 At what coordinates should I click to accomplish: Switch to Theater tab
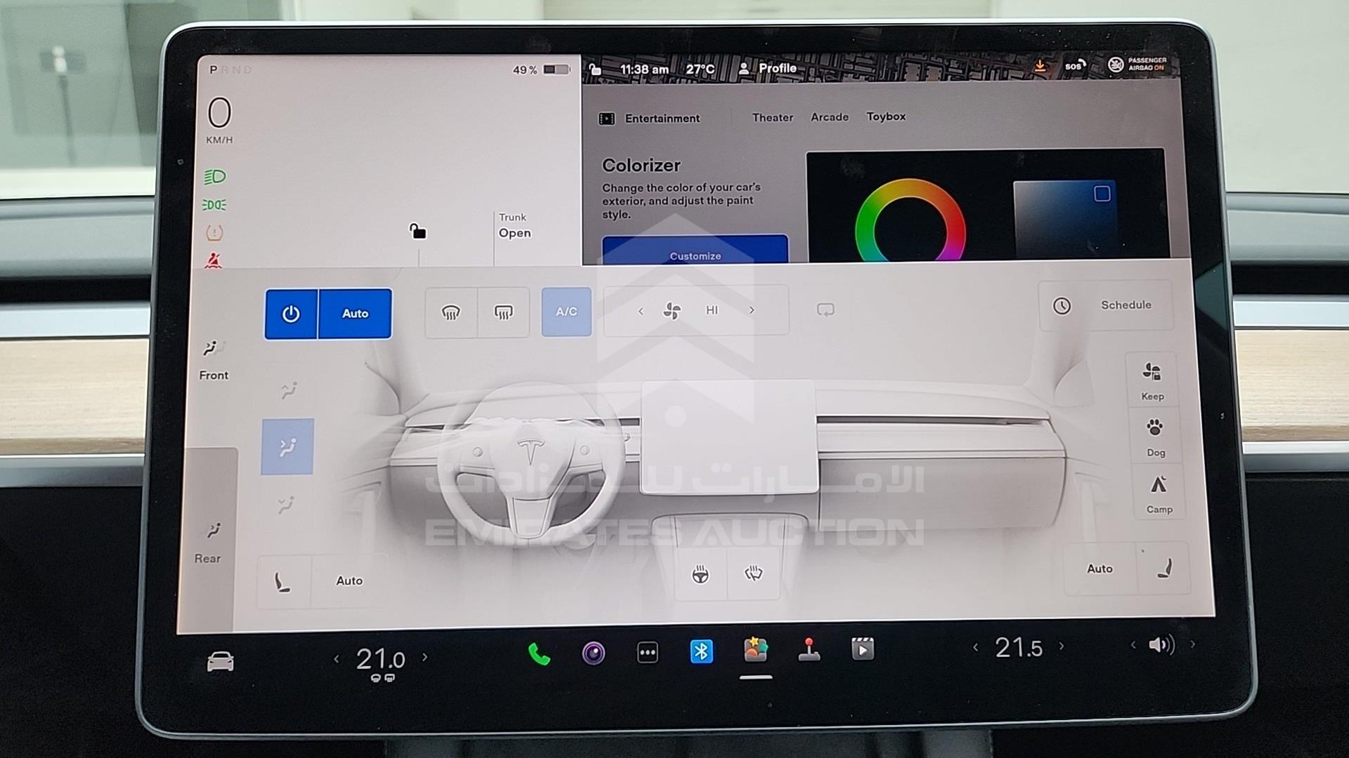tap(772, 118)
